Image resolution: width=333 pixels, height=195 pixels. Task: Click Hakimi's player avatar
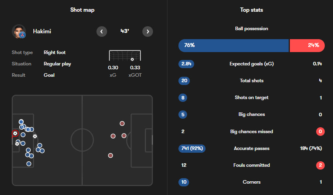[x=18, y=31]
